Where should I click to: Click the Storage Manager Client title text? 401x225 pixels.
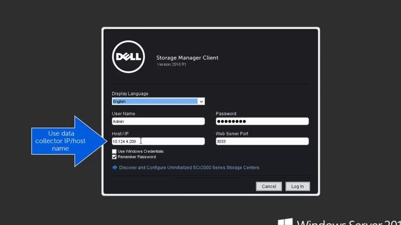(187, 57)
